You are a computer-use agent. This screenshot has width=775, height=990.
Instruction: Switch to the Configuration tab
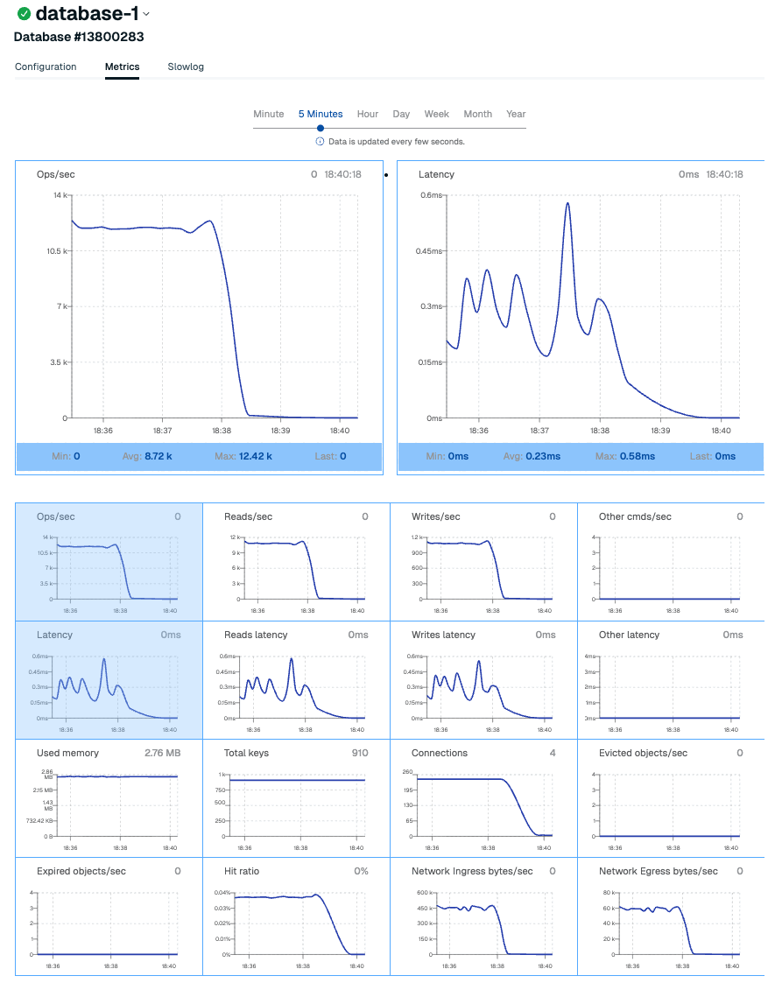(x=46, y=67)
